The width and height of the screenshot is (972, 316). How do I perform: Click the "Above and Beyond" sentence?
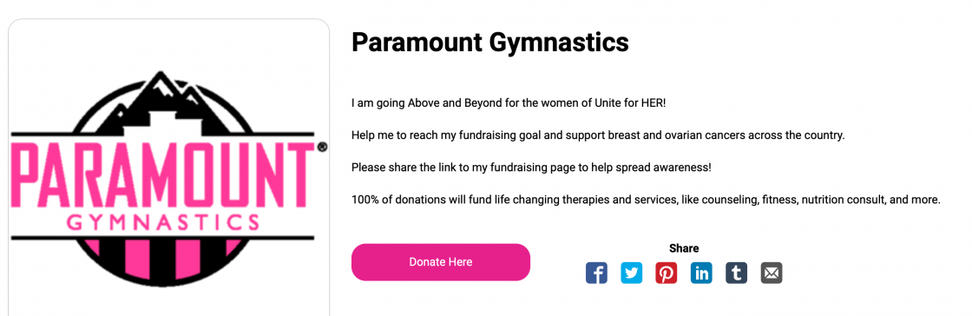509,102
